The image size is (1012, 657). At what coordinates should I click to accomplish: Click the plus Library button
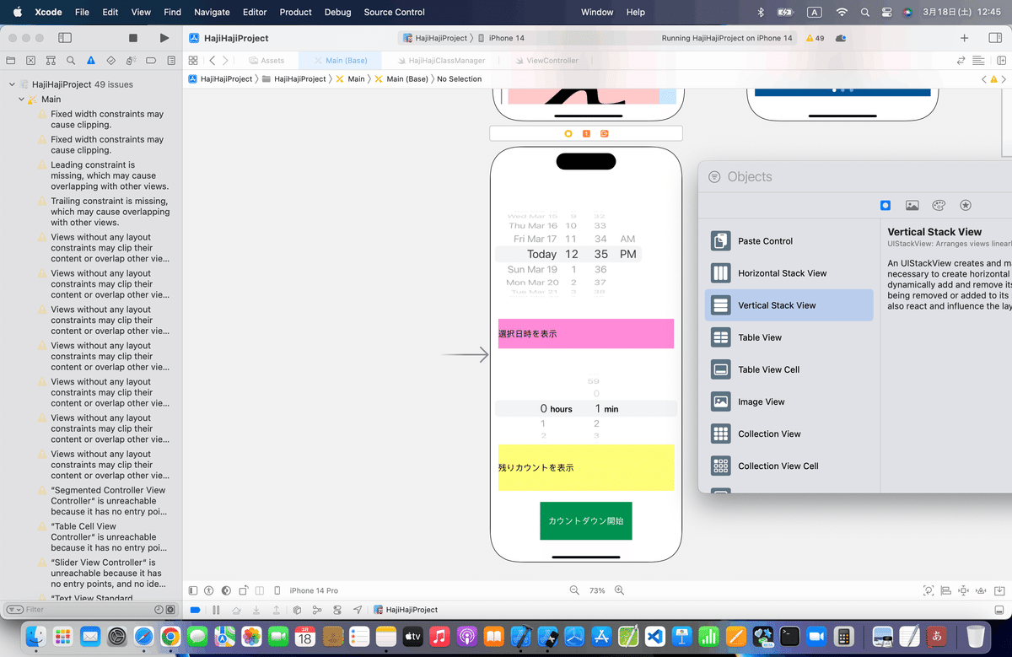tap(965, 38)
